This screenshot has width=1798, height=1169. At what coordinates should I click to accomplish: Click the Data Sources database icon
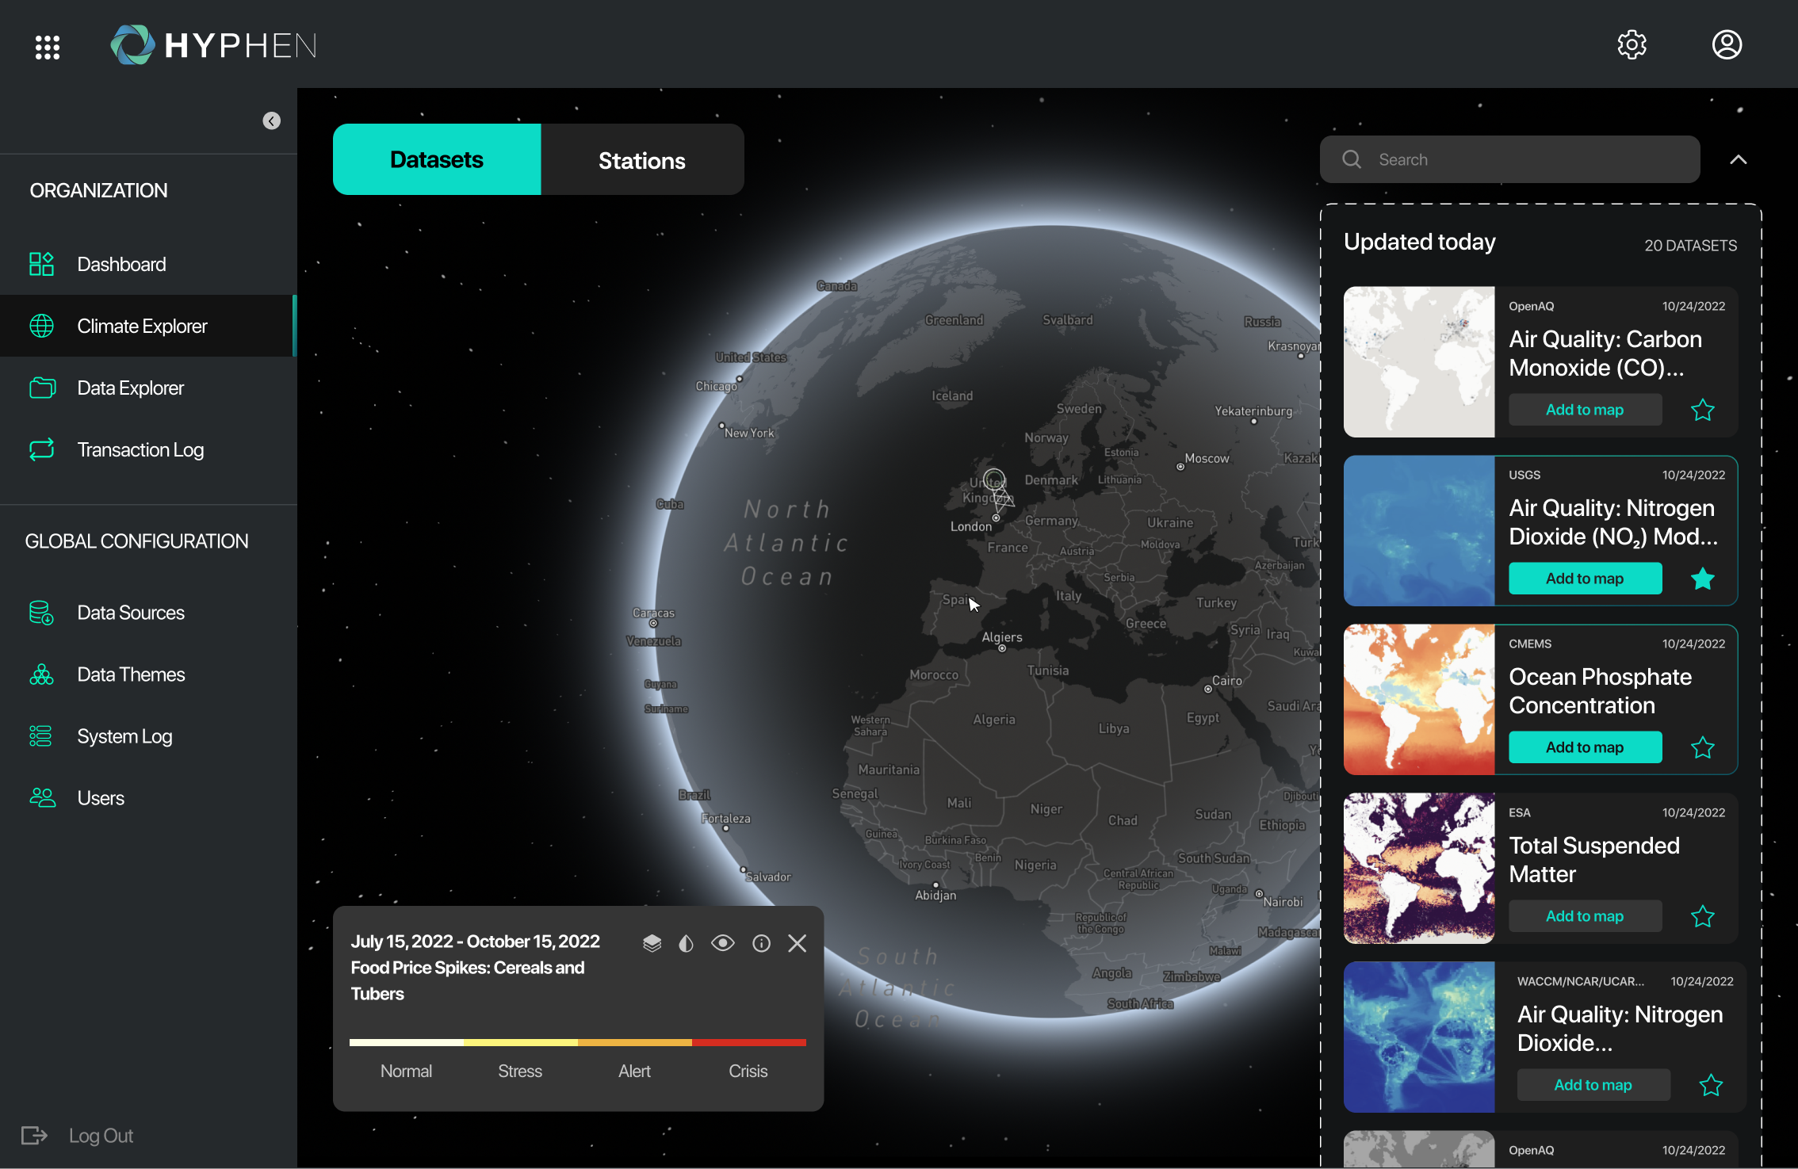(x=41, y=613)
